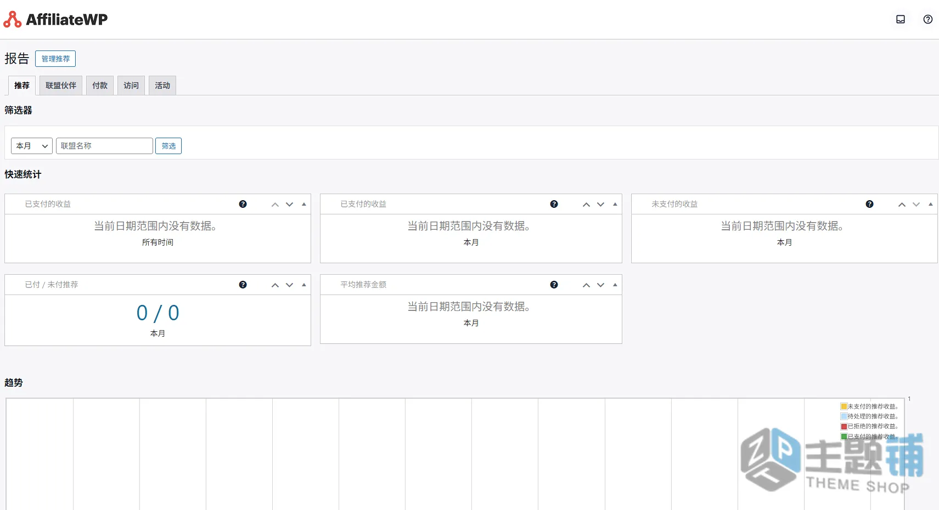Click the yellow 未支付的推荐收益 legend swatch

click(844, 406)
